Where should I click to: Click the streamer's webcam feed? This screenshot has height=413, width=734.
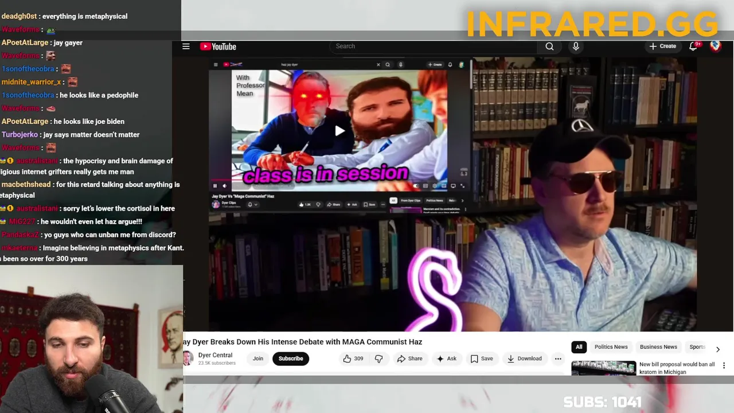91,339
